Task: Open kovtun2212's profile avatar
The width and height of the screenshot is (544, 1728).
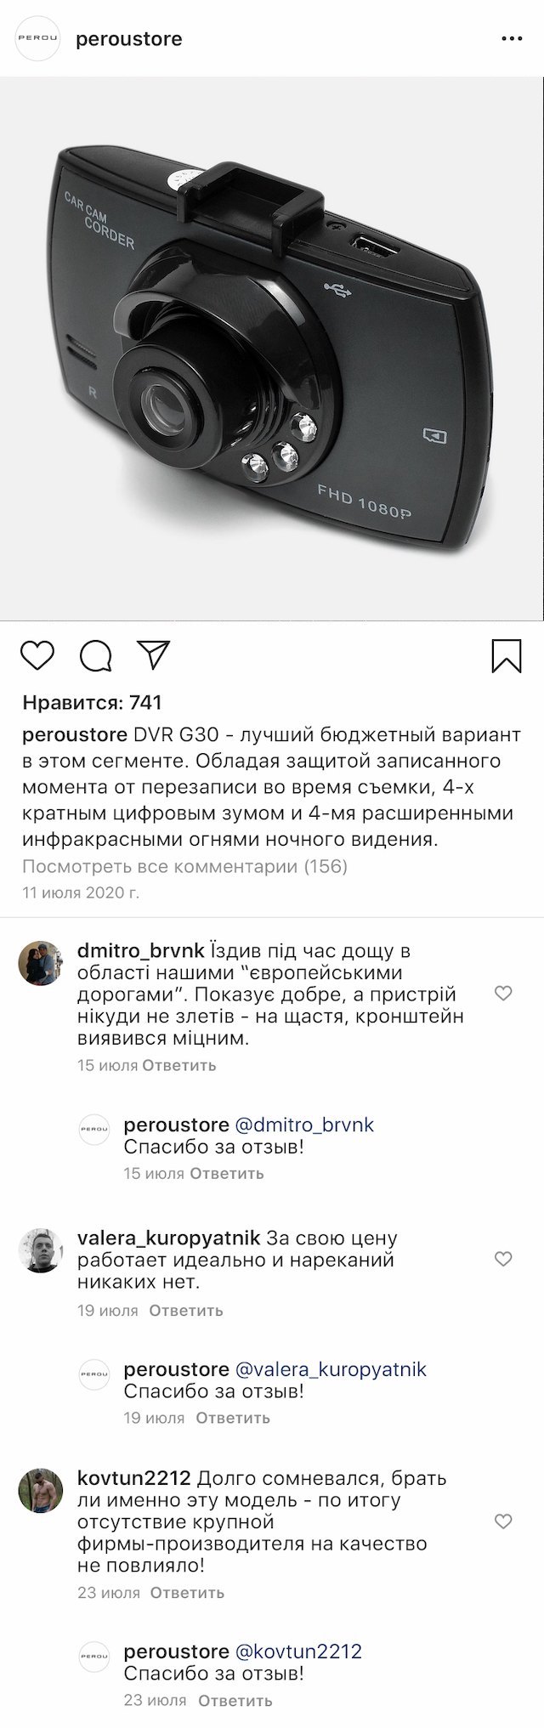Action: tap(40, 1490)
